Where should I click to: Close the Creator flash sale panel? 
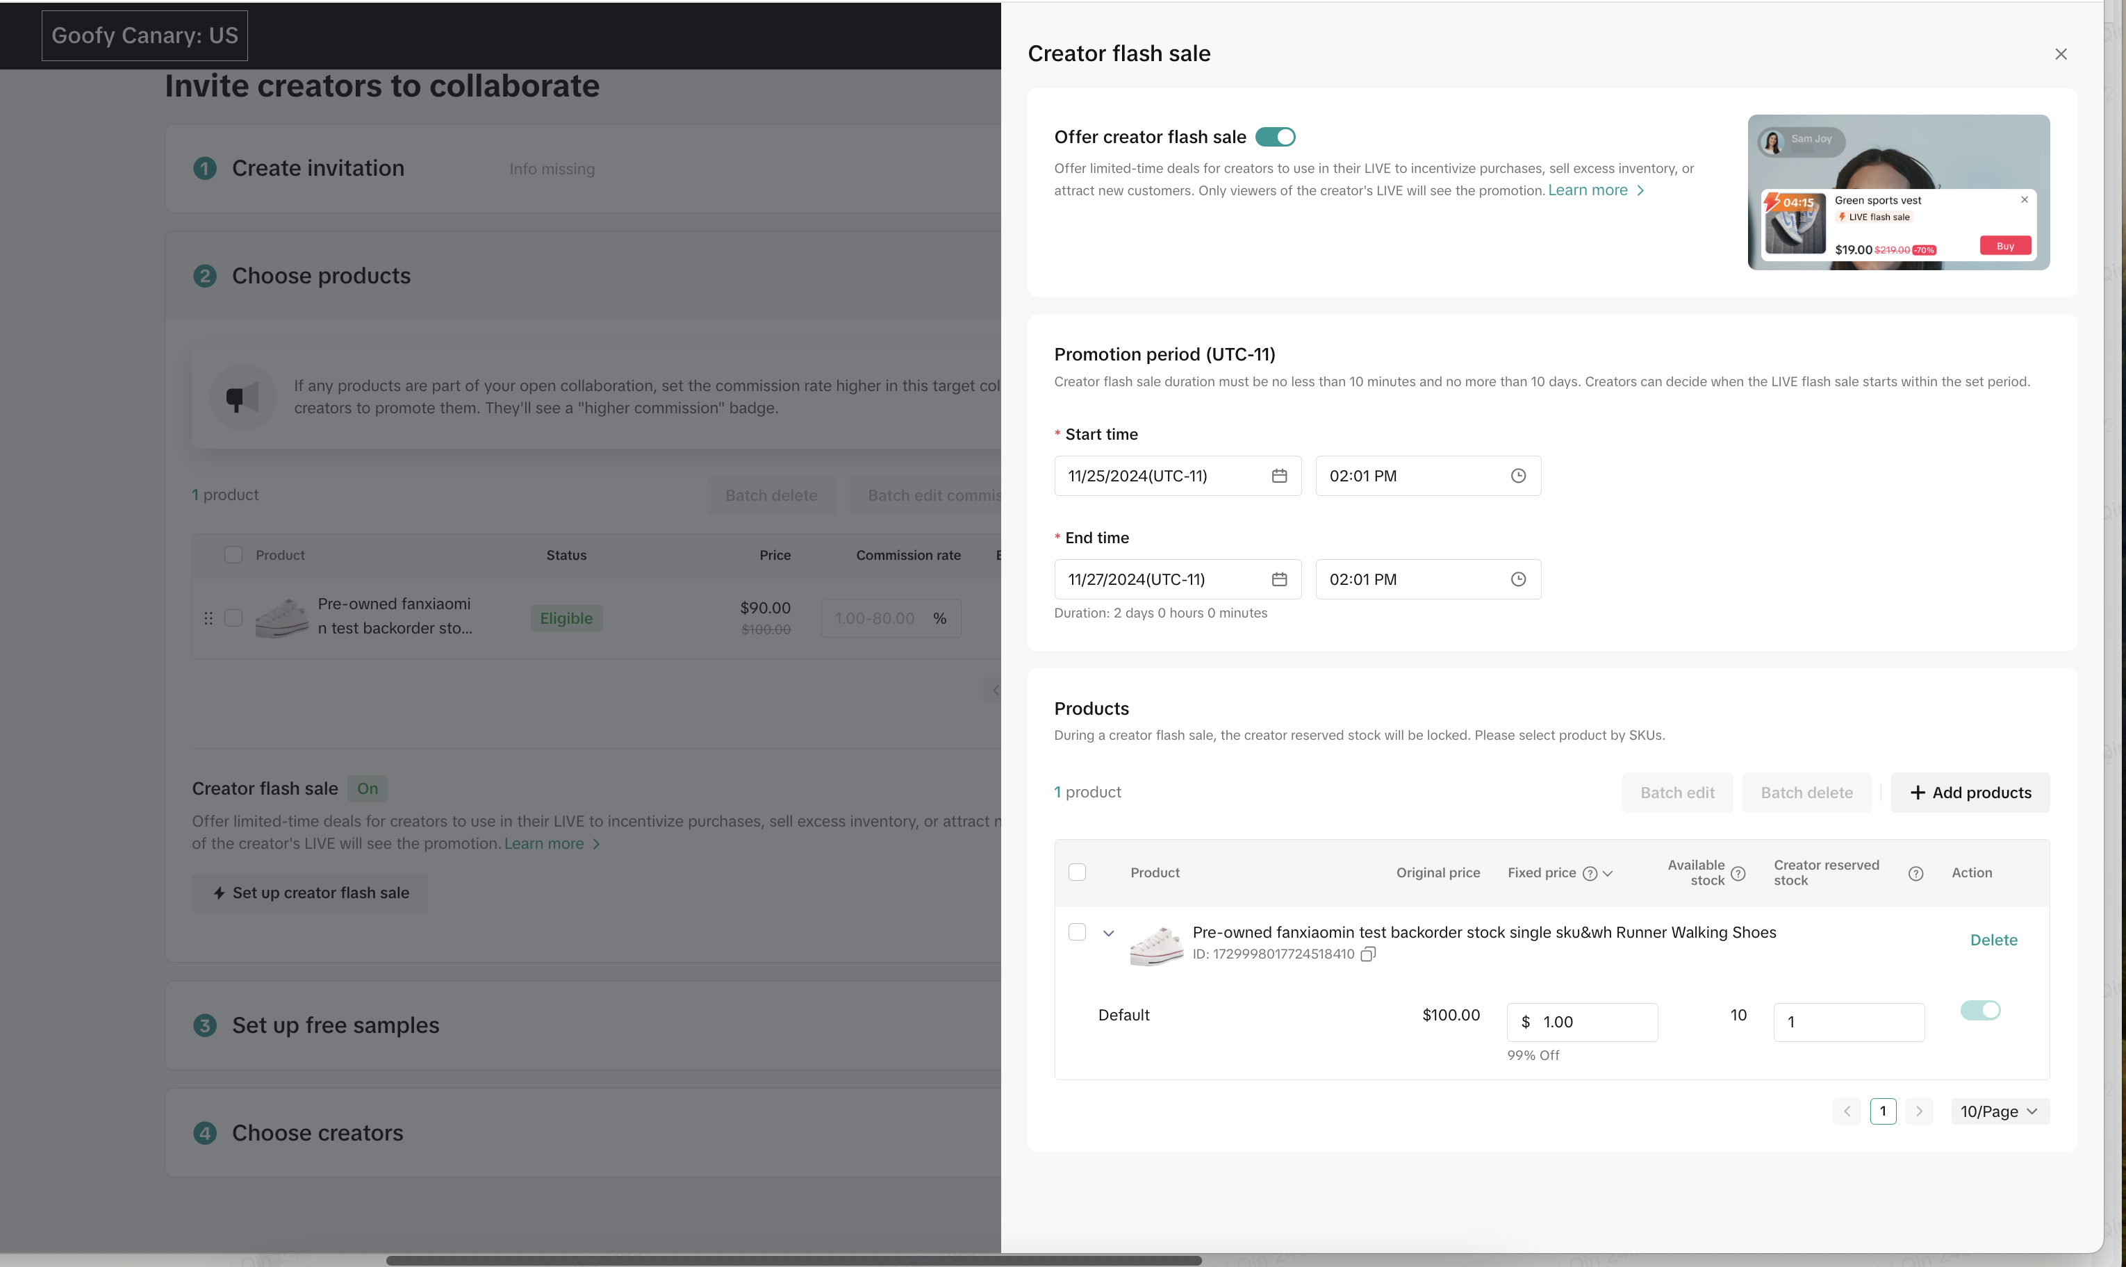pyautogui.click(x=2060, y=53)
